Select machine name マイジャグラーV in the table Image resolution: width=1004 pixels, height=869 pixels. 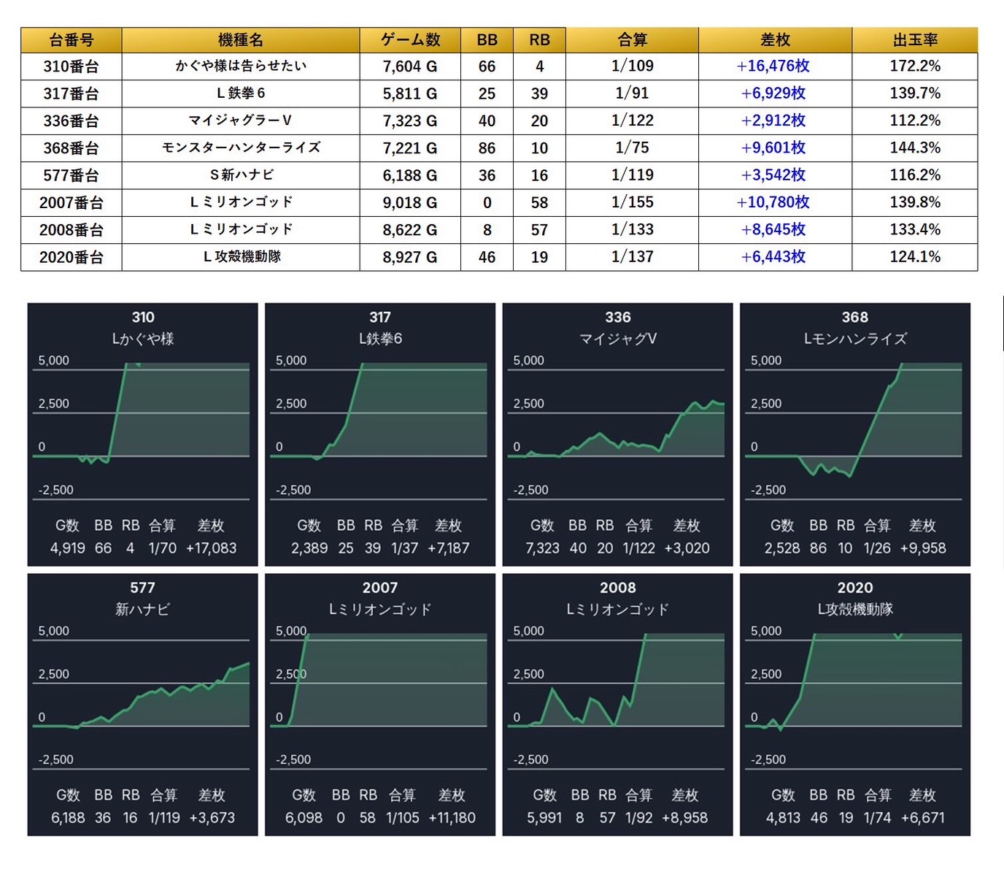click(241, 120)
